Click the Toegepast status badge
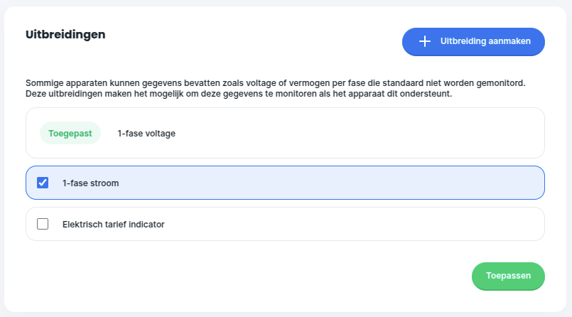 [x=70, y=133]
